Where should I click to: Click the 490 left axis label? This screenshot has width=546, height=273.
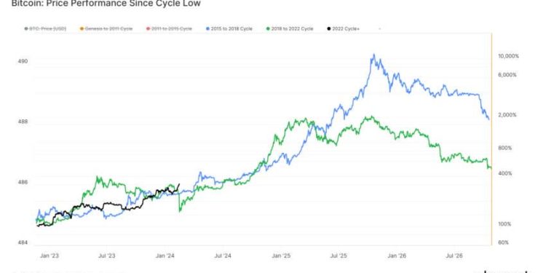pos(23,62)
